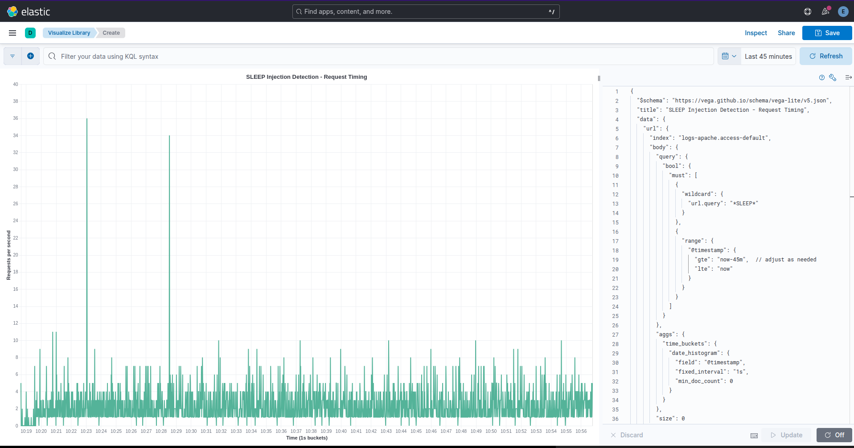Screen dimensions: 854x448
Task: Open the newsfeed notifications icon
Action: coord(825,12)
